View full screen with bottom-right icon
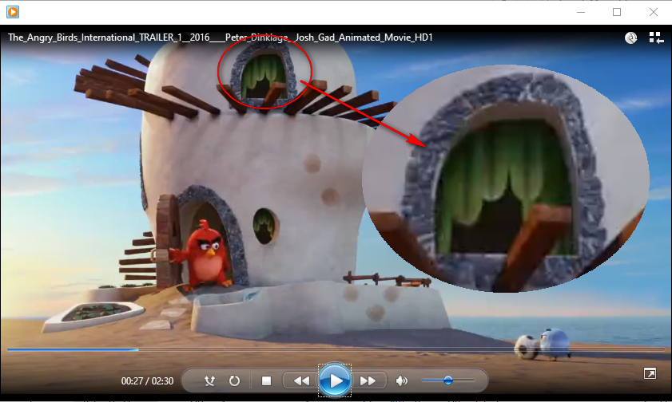Image resolution: width=672 pixels, height=402 pixels. pos(650,374)
